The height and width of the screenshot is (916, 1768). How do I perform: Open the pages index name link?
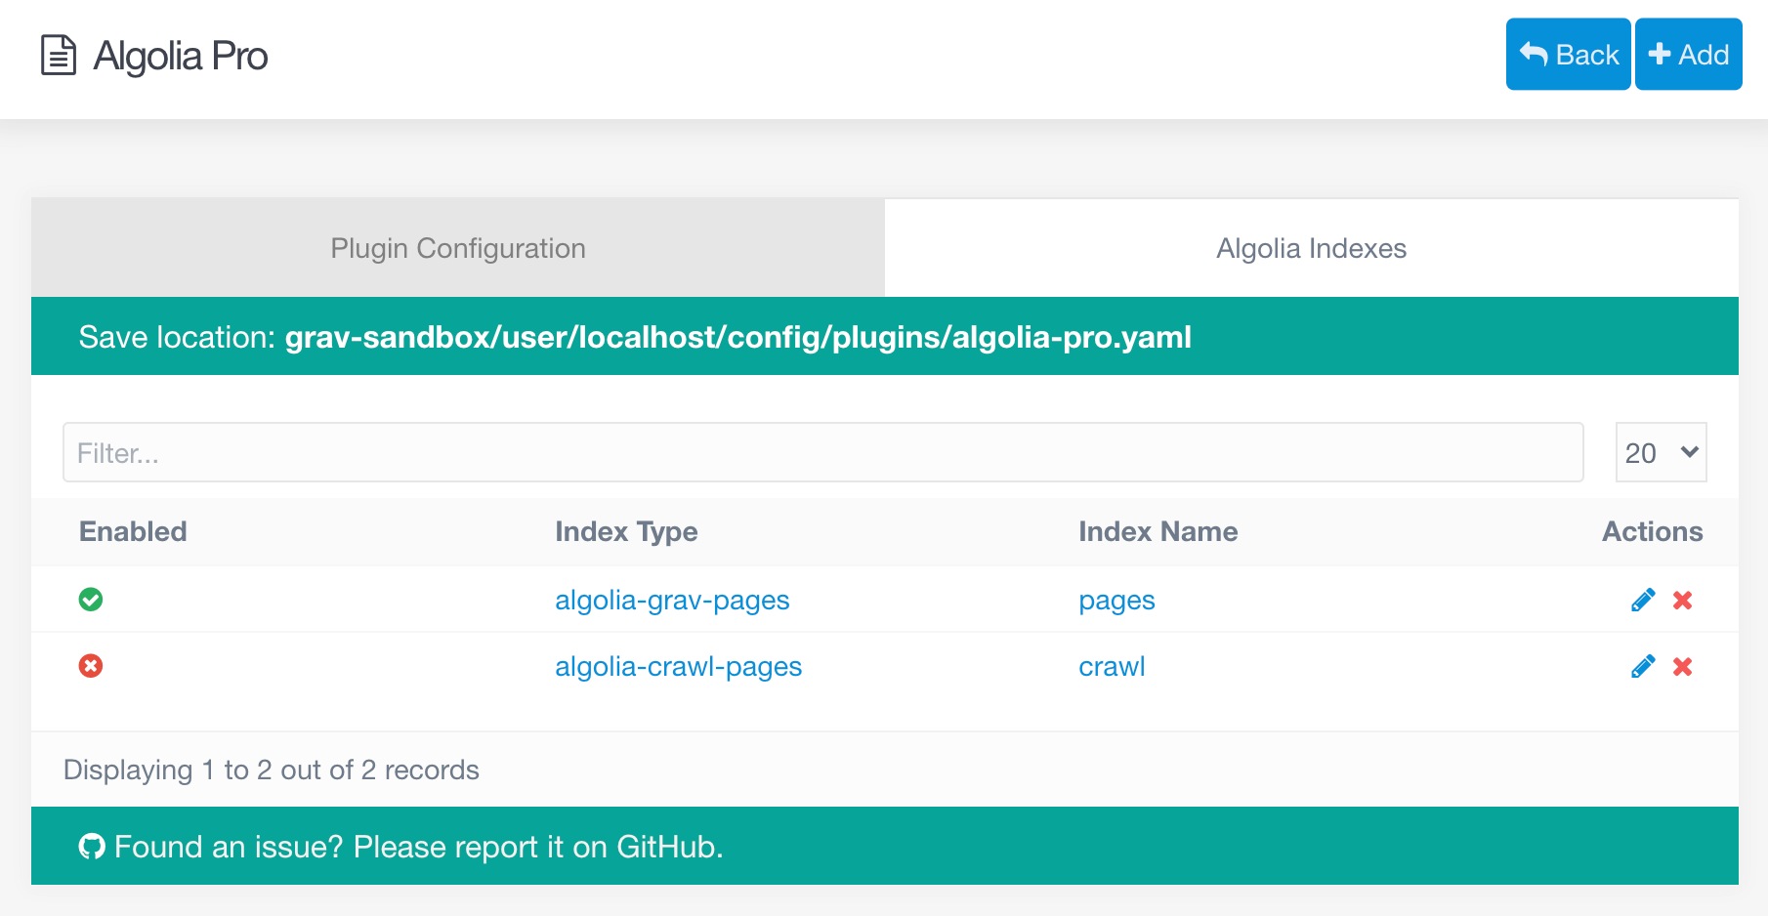(1116, 600)
